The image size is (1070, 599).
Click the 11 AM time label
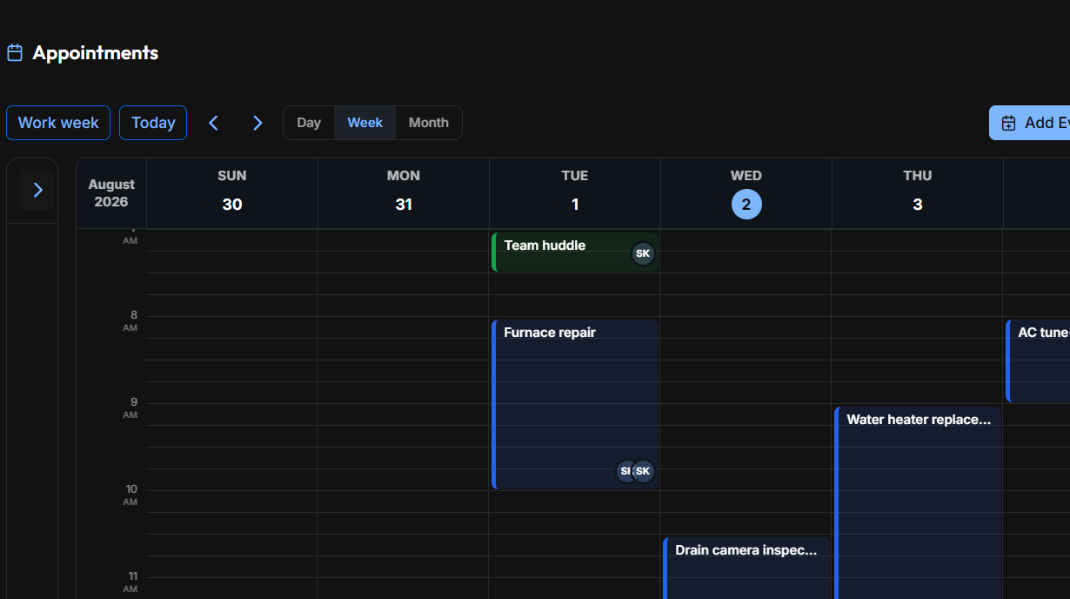point(130,582)
